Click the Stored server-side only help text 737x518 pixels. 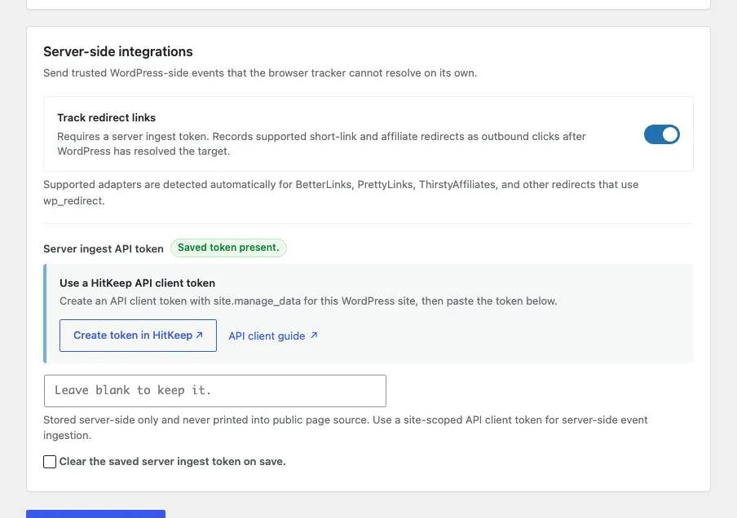[346, 428]
